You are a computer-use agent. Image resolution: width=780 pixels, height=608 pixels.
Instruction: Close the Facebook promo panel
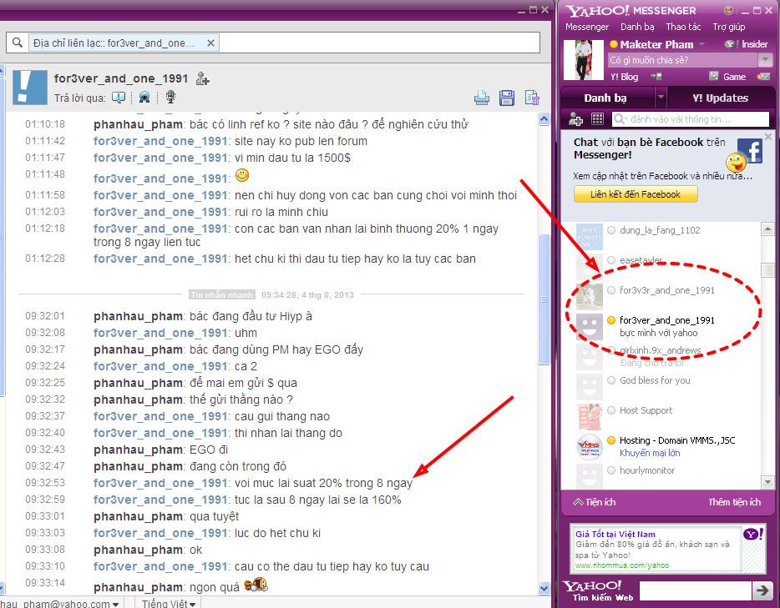tap(768, 136)
